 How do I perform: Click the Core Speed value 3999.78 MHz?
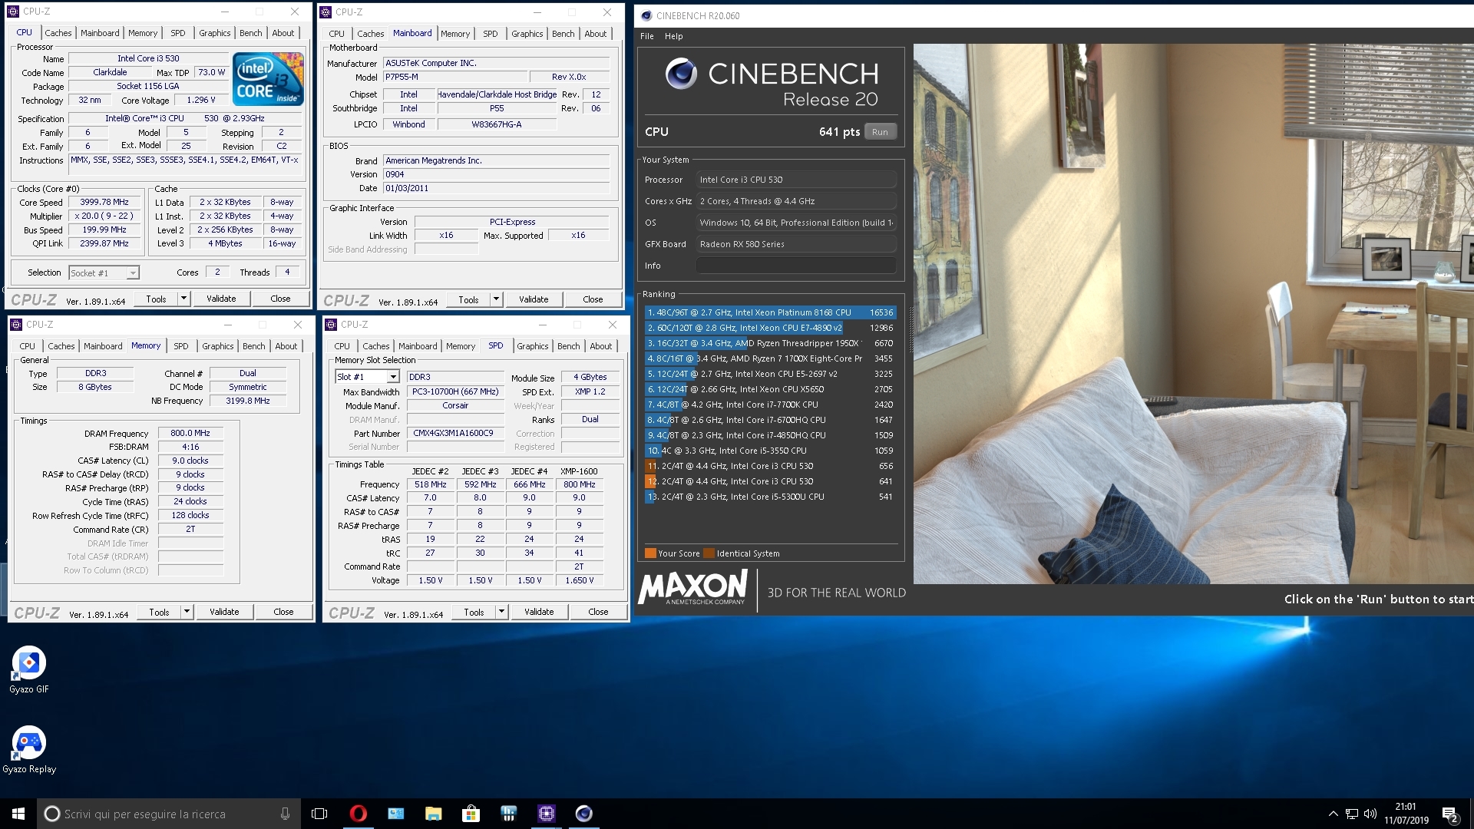click(104, 202)
